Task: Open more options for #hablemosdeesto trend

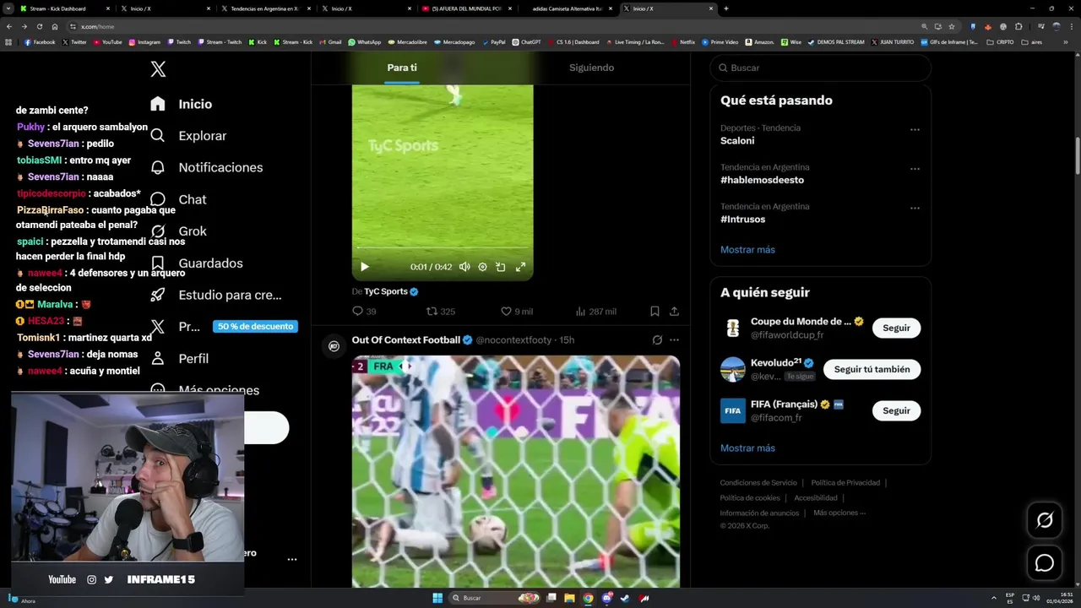Action: click(915, 169)
